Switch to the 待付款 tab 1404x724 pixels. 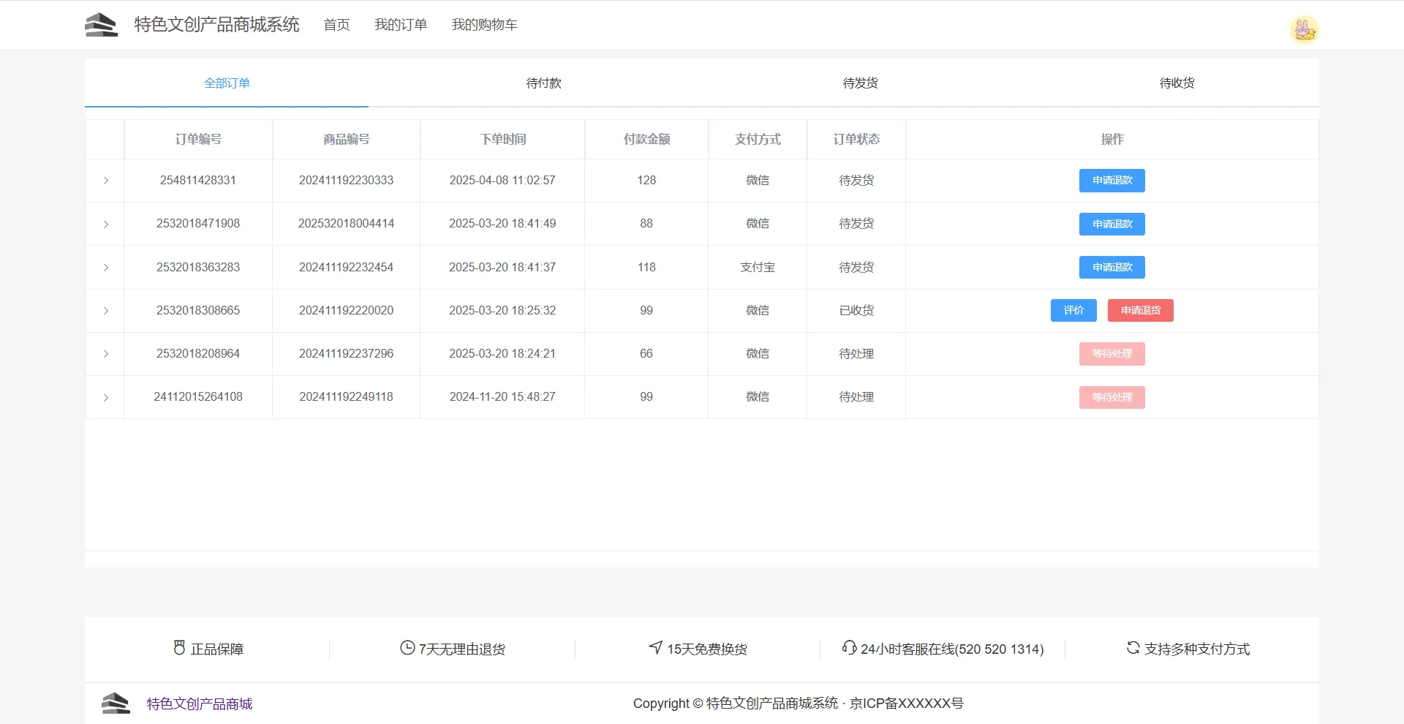pos(543,83)
